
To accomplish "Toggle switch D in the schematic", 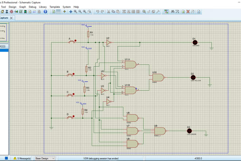I will point(70,117).
